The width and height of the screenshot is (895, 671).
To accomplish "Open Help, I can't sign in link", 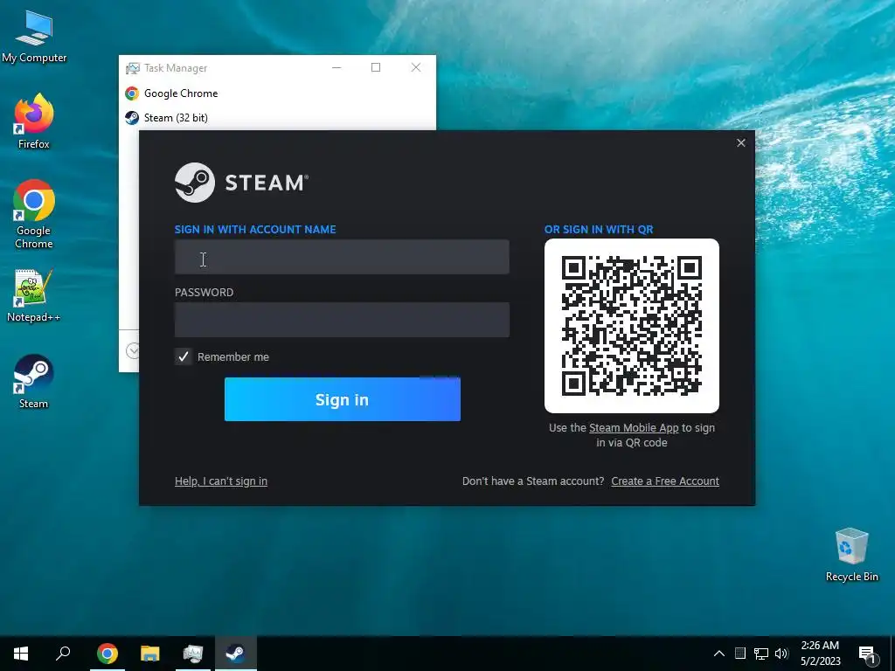I will [x=221, y=481].
